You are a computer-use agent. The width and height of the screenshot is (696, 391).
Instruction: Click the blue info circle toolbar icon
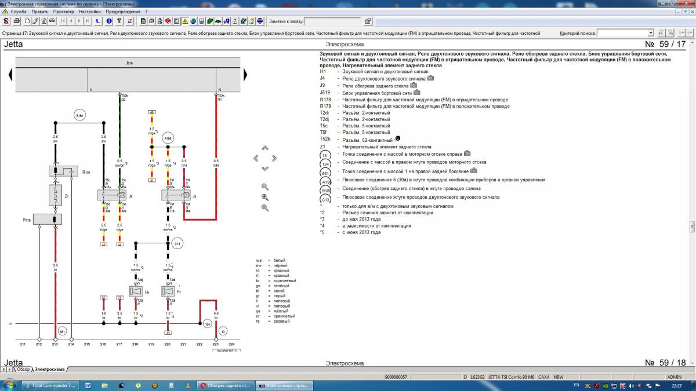point(109,21)
